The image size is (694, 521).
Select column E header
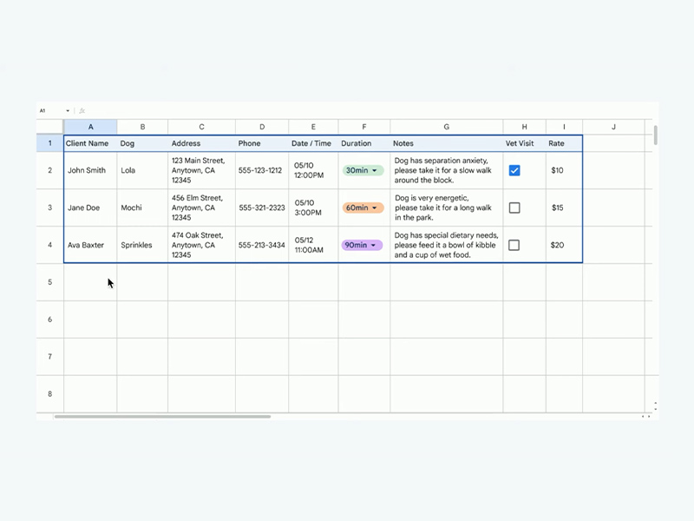tap(313, 127)
